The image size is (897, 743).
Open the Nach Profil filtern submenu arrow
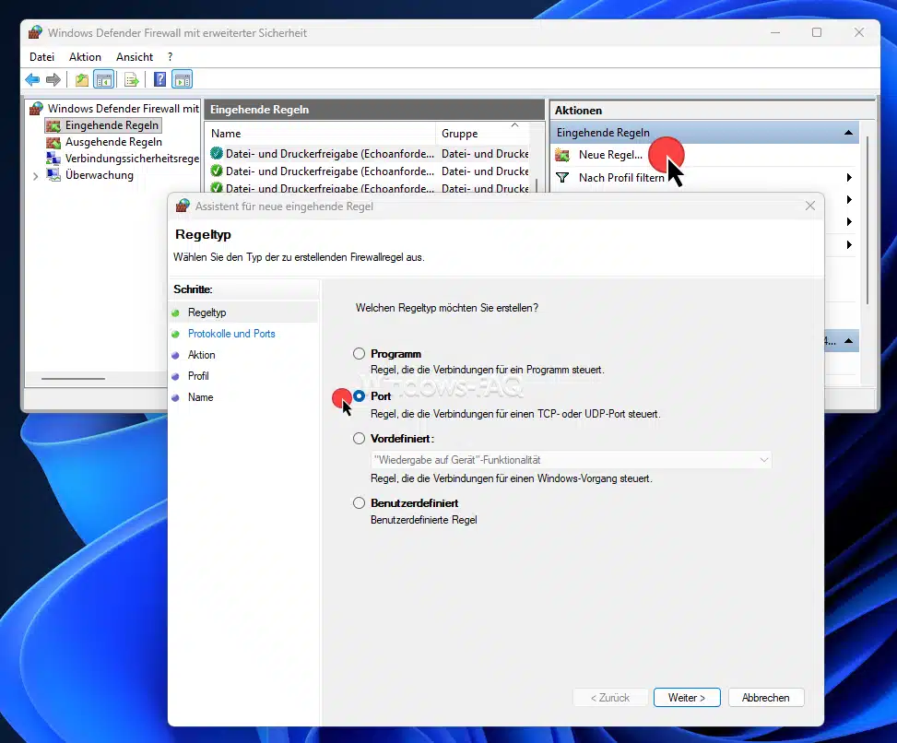(849, 178)
